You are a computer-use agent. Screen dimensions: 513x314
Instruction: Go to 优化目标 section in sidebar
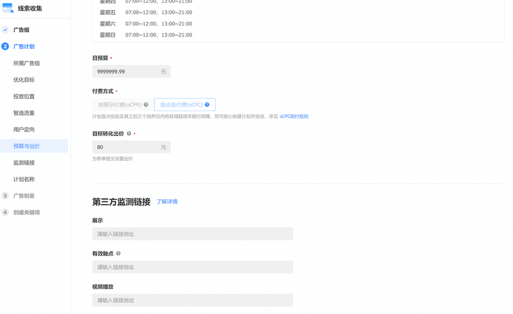pyautogui.click(x=24, y=80)
